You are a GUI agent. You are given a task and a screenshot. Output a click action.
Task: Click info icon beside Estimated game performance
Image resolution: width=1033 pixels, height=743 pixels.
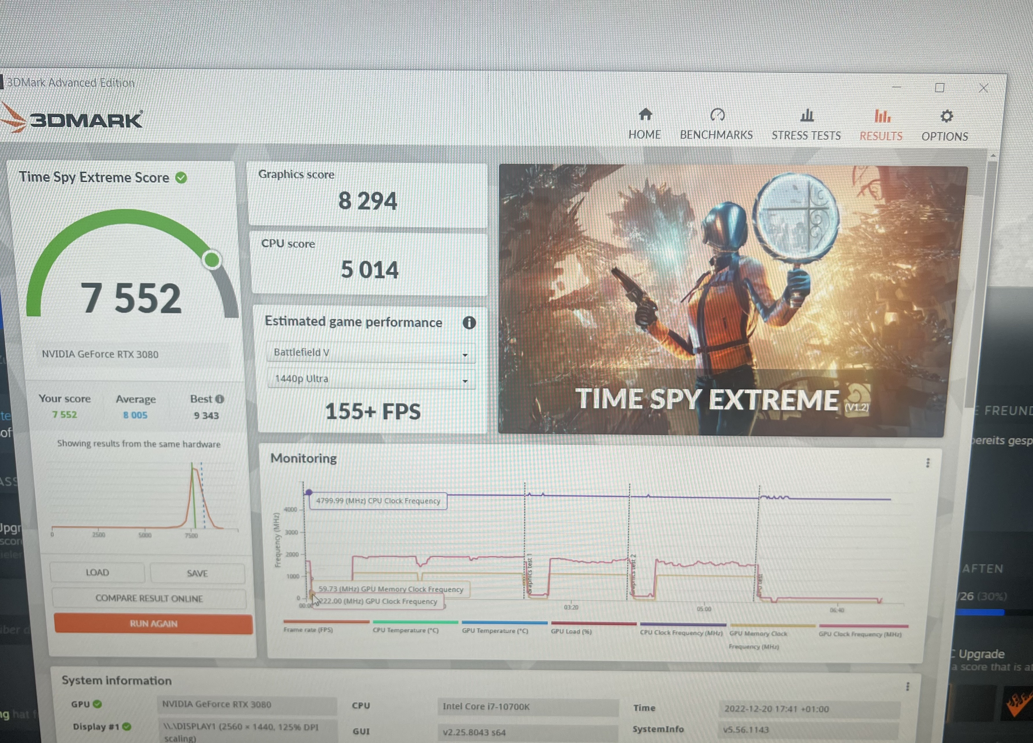click(x=469, y=322)
